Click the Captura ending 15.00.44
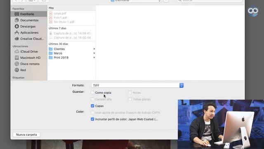 [x=72, y=38]
